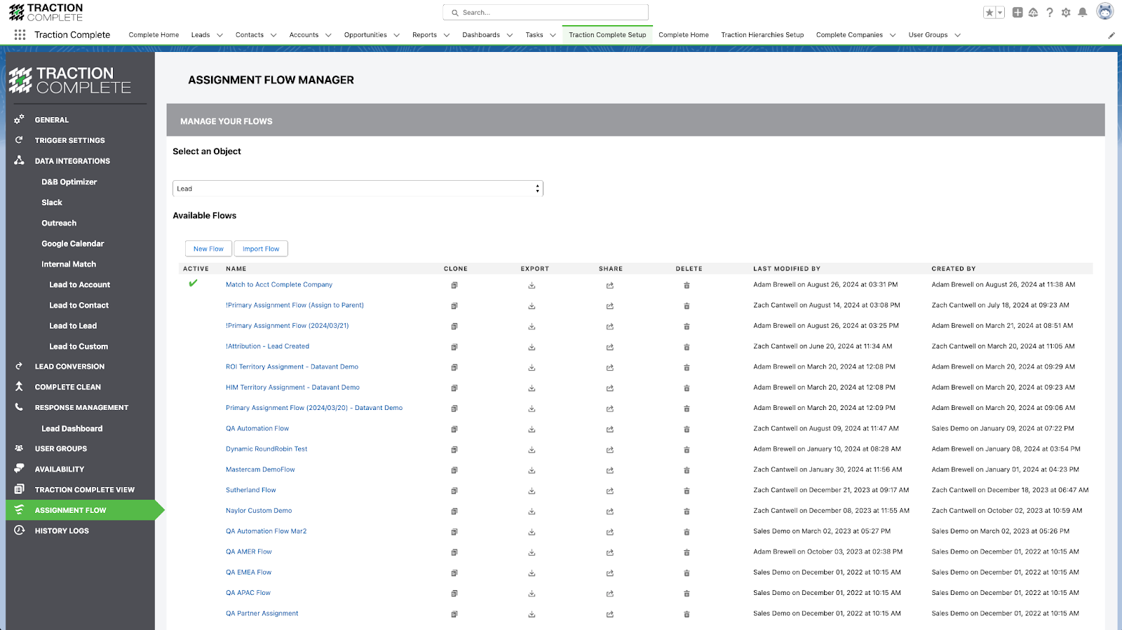Click the active checkmark on first flow
The height and width of the screenshot is (630, 1122).
coord(193,284)
